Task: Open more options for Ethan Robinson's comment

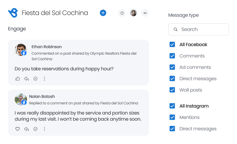Action: (44, 79)
